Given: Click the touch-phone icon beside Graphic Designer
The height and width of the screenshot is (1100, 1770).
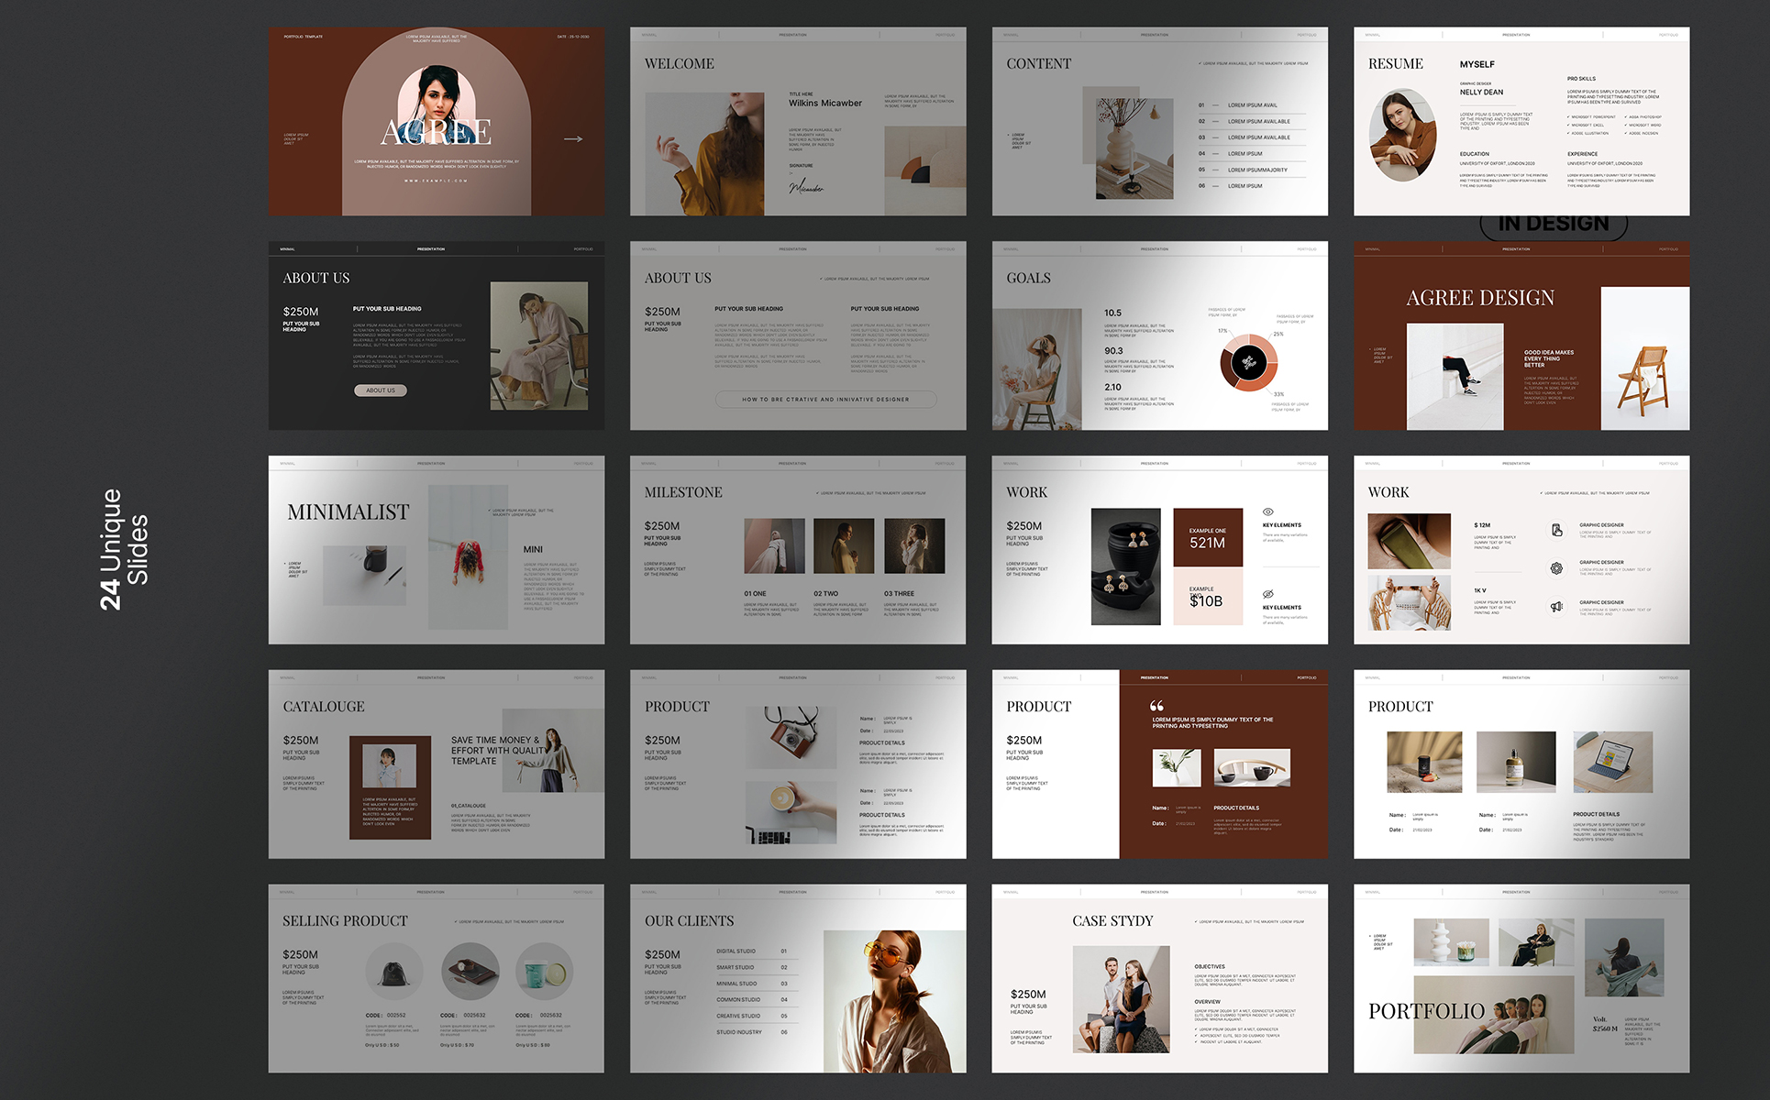Looking at the screenshot, I should (x=1556, y=530).
